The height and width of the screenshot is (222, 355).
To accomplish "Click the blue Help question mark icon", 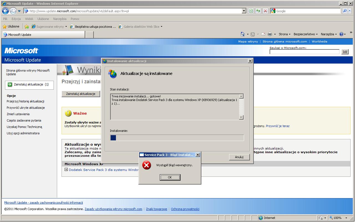I will tap(341, 34).
